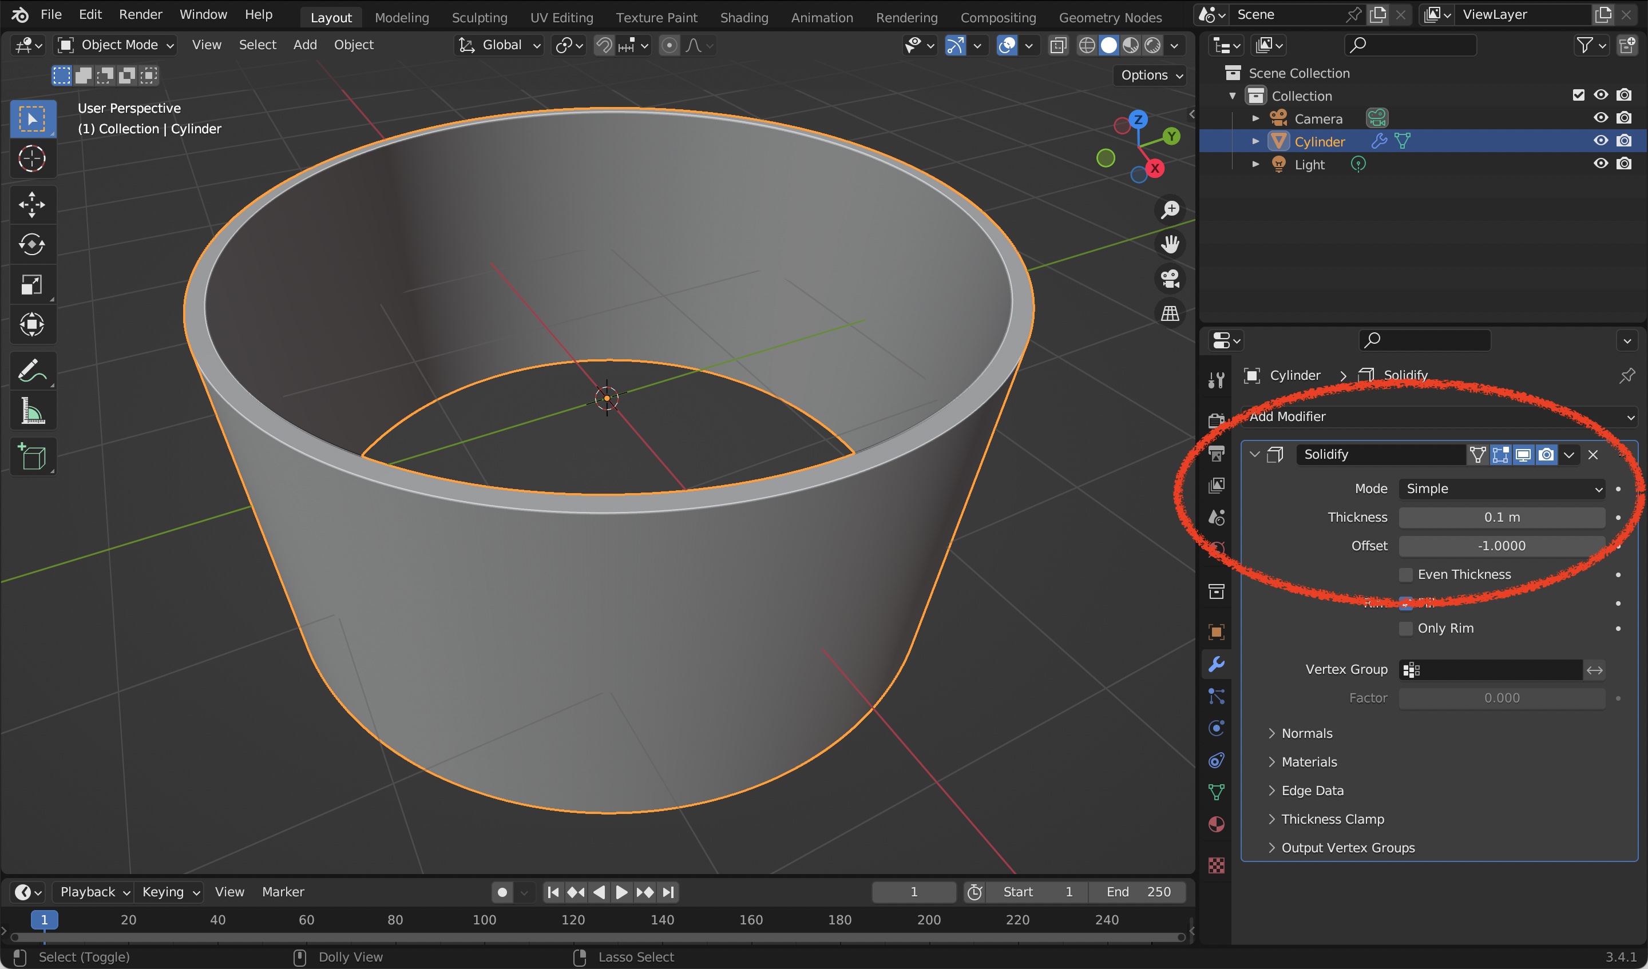
Task: Expand the Materials section
Action: (1309, 763)
